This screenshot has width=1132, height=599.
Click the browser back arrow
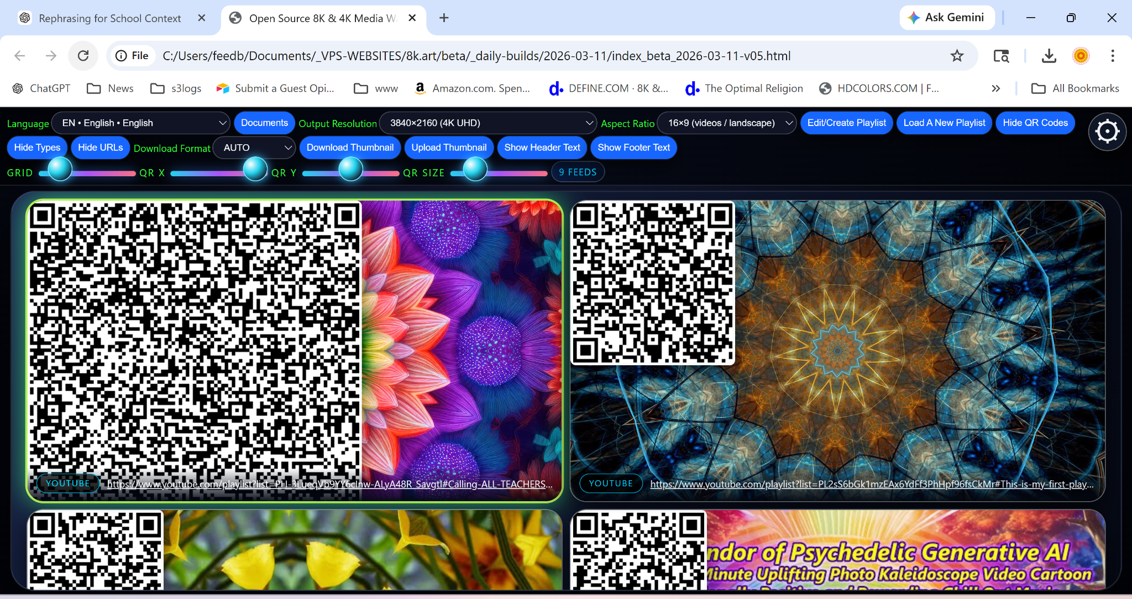click(20, 56)
